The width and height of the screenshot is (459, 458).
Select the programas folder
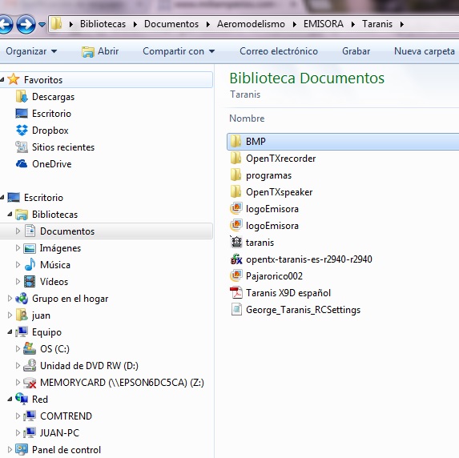click(x=268, y=175)
